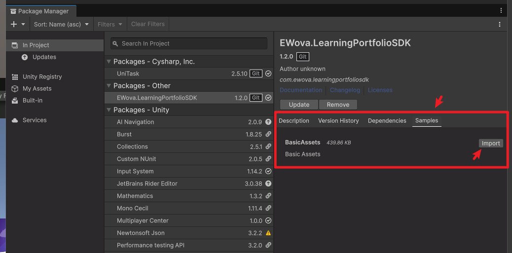This screenshot has width=512, height=253.
Task: Open Unity Registry in the sidebar
Action: click(55, 77)
